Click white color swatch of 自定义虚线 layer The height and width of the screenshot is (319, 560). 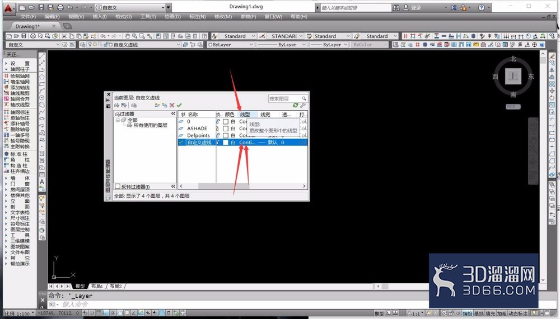(x=226, y=142)
